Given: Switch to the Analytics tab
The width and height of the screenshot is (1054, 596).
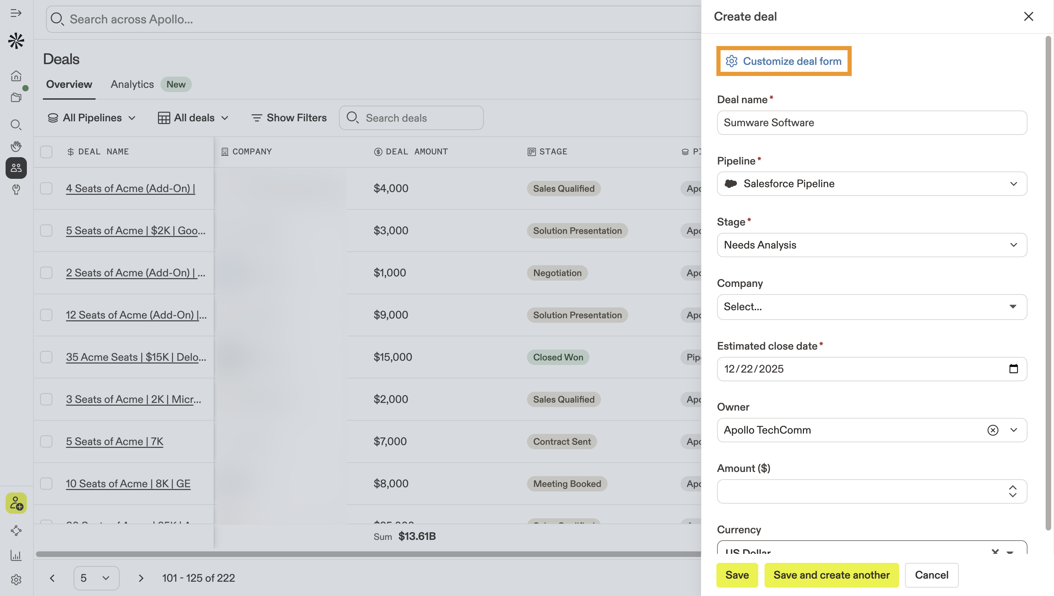Looking at the screenshot, I should [x=132, y=84].
